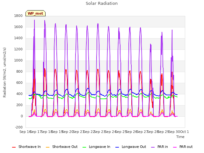Toggle the PAR in legend entry

[159, 147]
